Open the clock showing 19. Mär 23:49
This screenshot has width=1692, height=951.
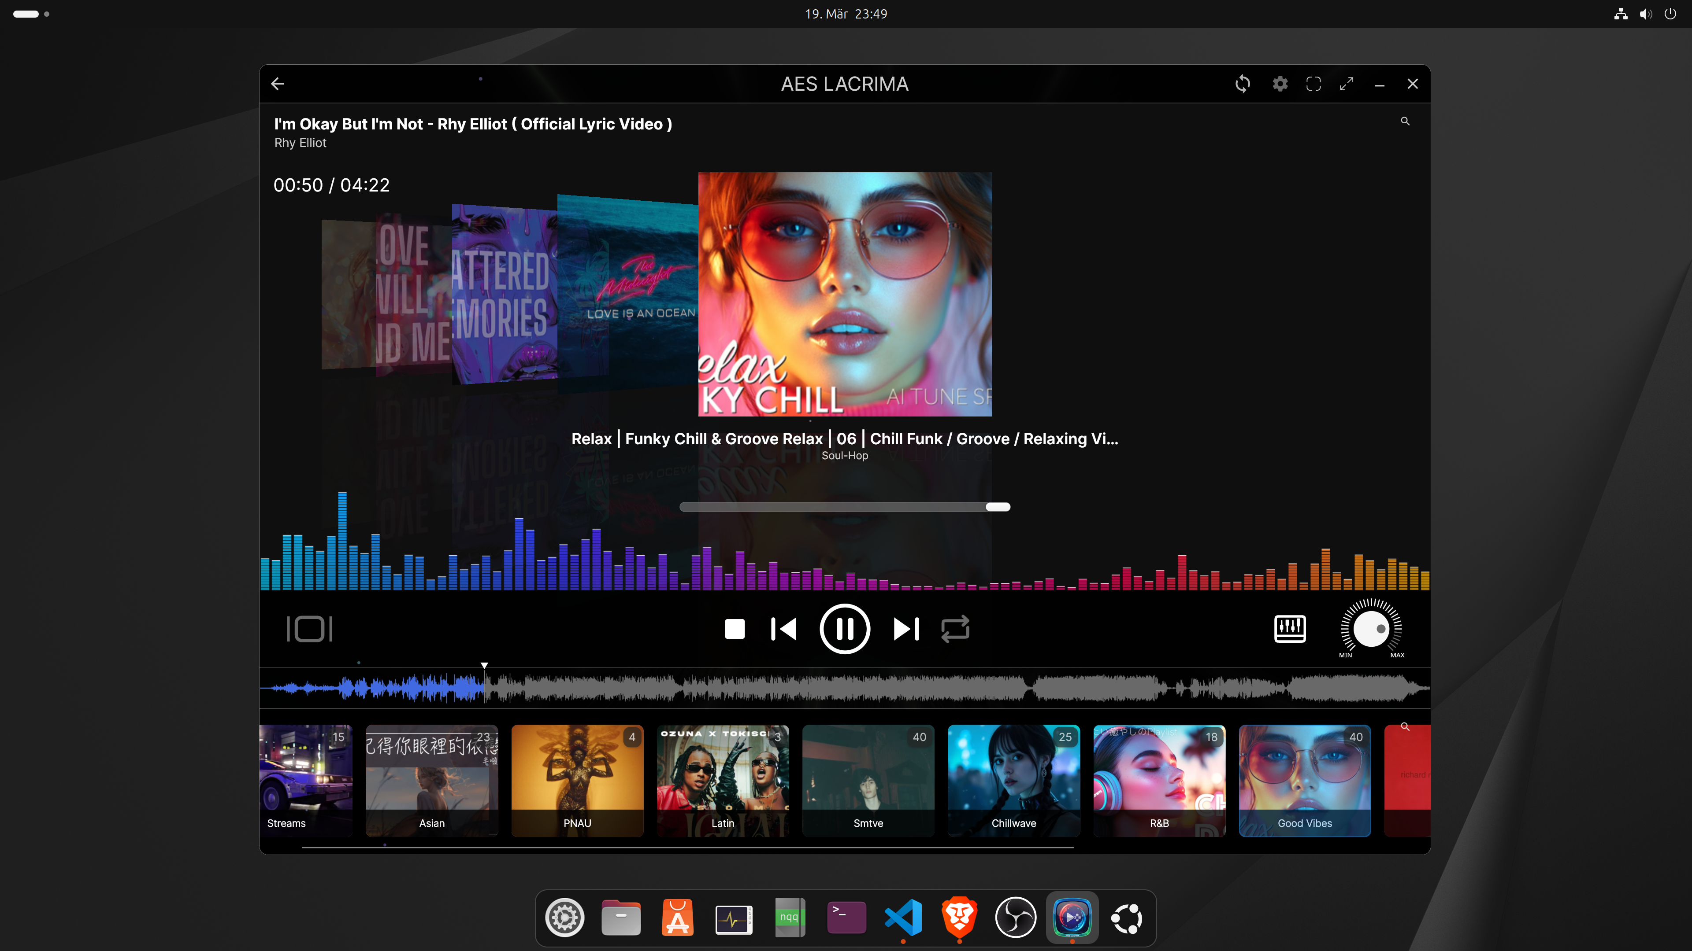point(846,14)
